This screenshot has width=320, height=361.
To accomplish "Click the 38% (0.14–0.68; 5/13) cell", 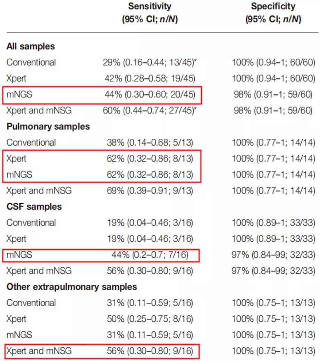I will (150, 143).
